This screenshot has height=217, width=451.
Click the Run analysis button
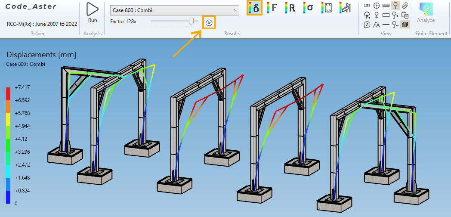(92, 12)
